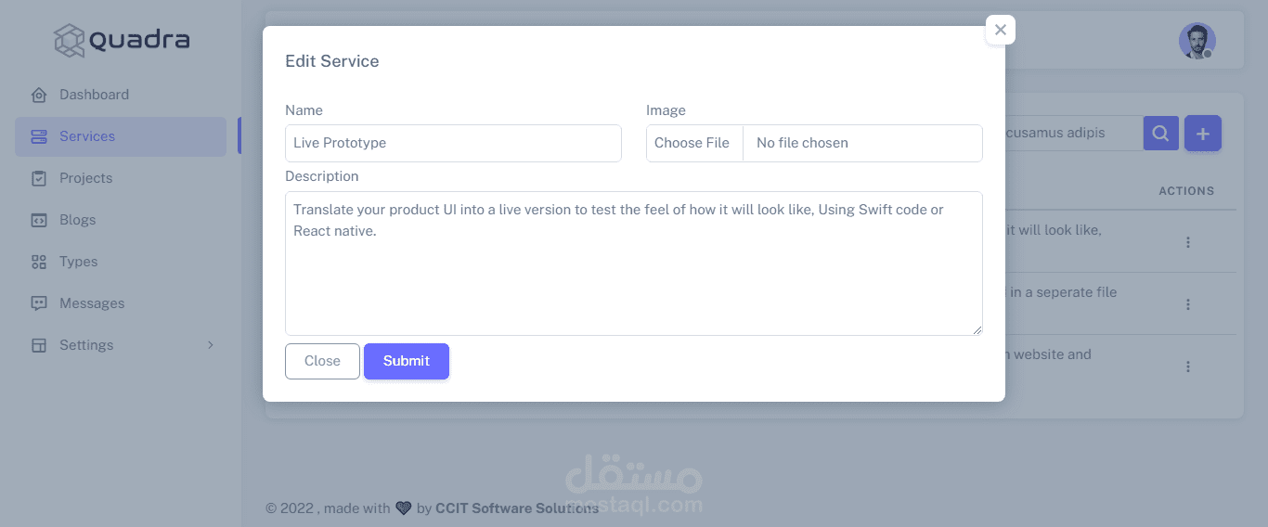Image resolution: width=1268 pixels, height=527 pixels.
Task: Expand the Settings submenu chevron
Action: pos(211,345)
